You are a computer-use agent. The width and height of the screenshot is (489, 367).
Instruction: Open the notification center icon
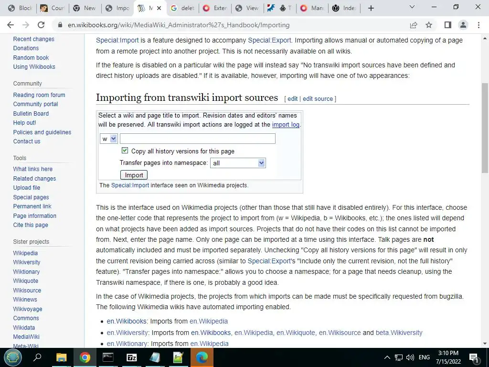pyautogui.click(x=474, y=357)
